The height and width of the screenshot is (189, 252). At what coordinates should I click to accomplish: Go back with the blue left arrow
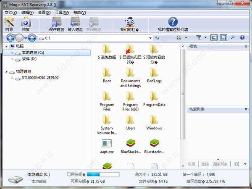tap(10, 38)
